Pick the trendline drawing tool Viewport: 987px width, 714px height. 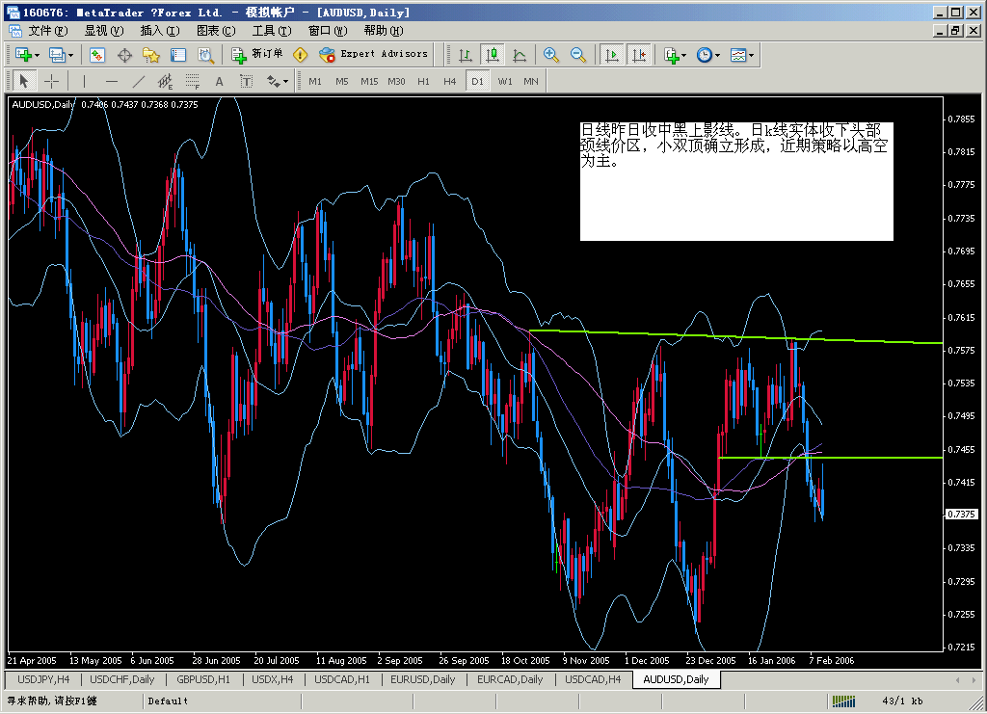(138, 81)
